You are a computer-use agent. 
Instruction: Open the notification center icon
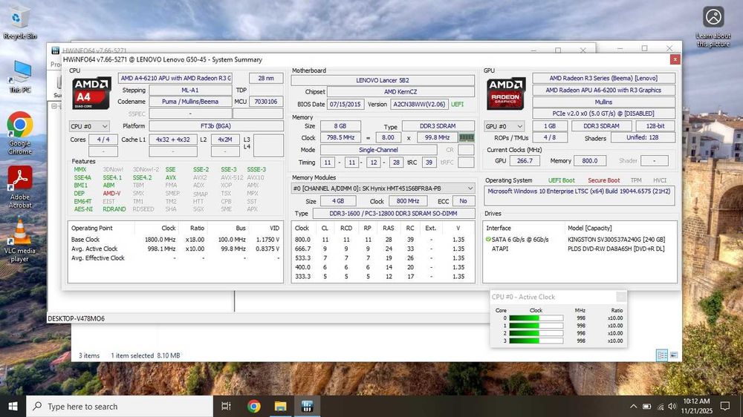(725, 406)
